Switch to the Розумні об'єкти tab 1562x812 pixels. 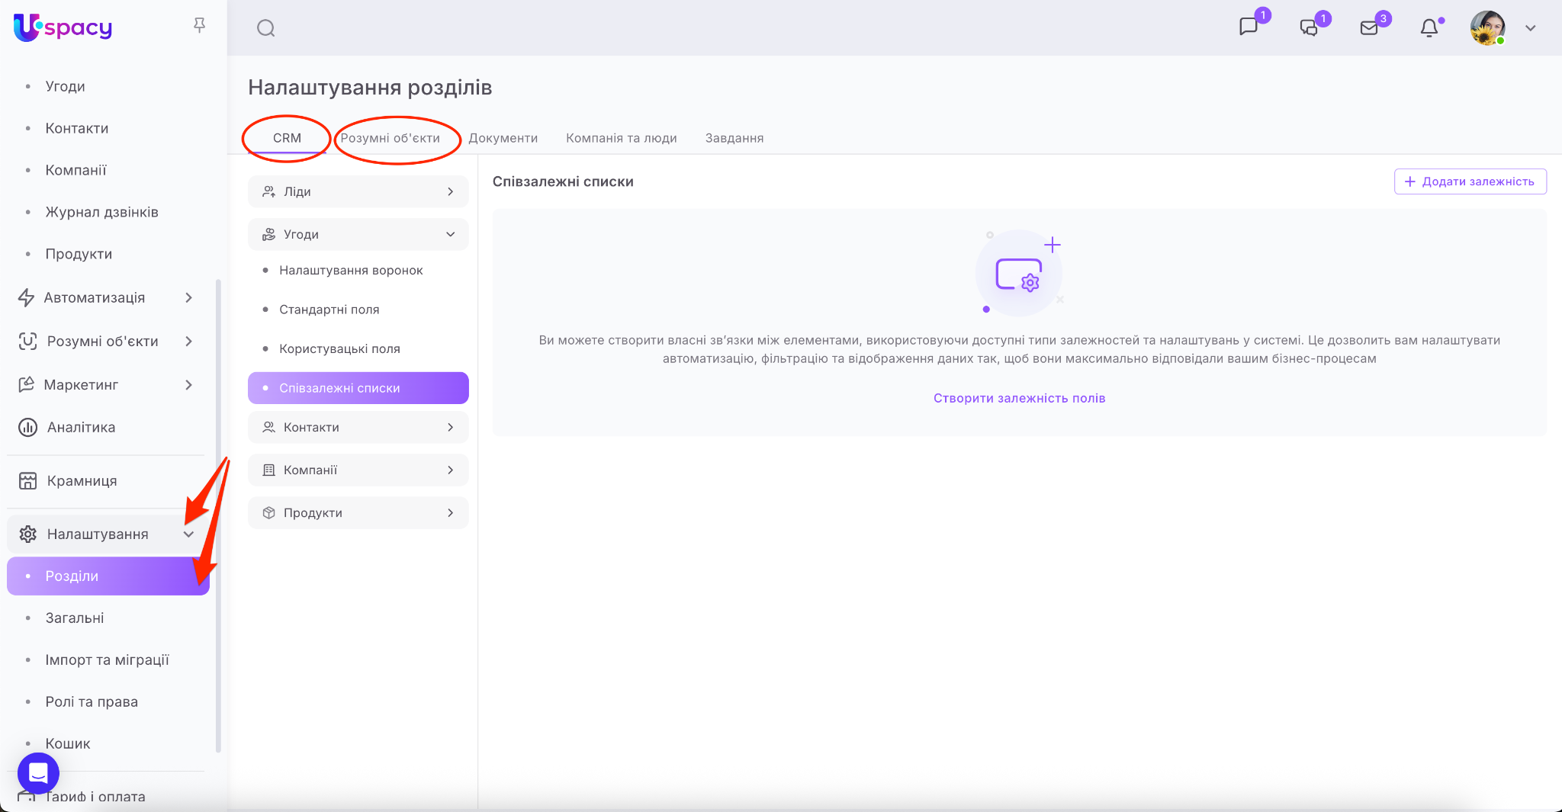pyautogui.click(x=390, y=138)
